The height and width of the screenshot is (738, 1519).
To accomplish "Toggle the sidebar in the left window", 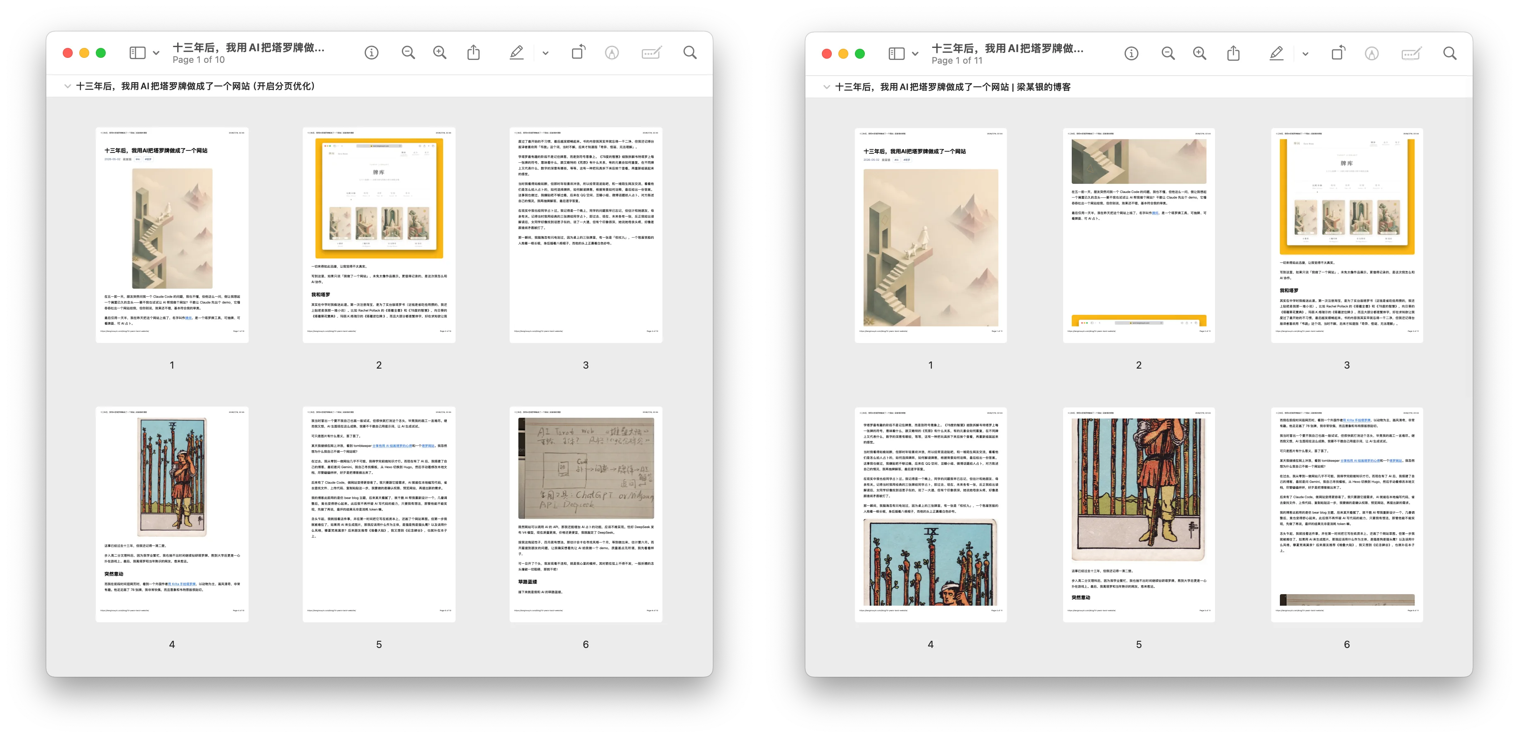I will coord(138,53).
